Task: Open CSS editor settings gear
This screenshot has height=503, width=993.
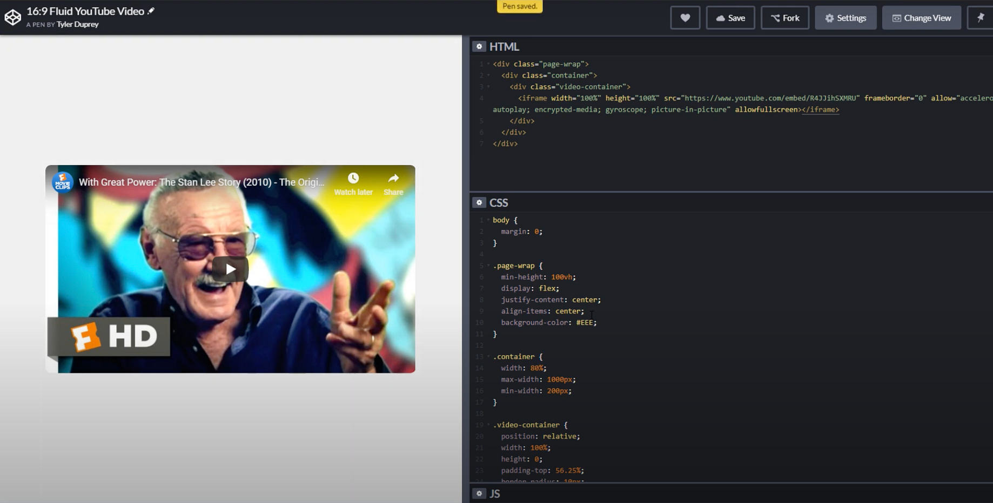Action: click(x=479, y=202)
